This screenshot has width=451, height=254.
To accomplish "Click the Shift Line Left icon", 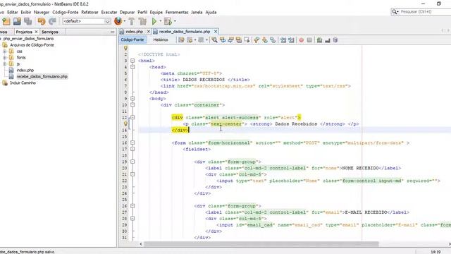I will 283,40.
